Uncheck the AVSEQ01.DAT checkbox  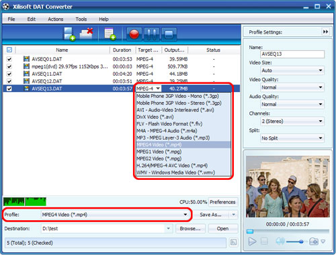(x=9, y=59)
